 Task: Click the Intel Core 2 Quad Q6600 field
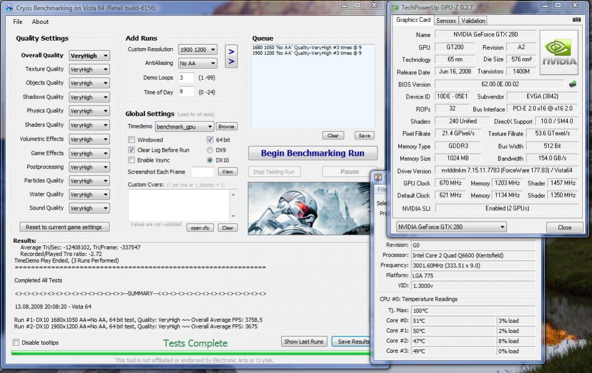point(473,256)
